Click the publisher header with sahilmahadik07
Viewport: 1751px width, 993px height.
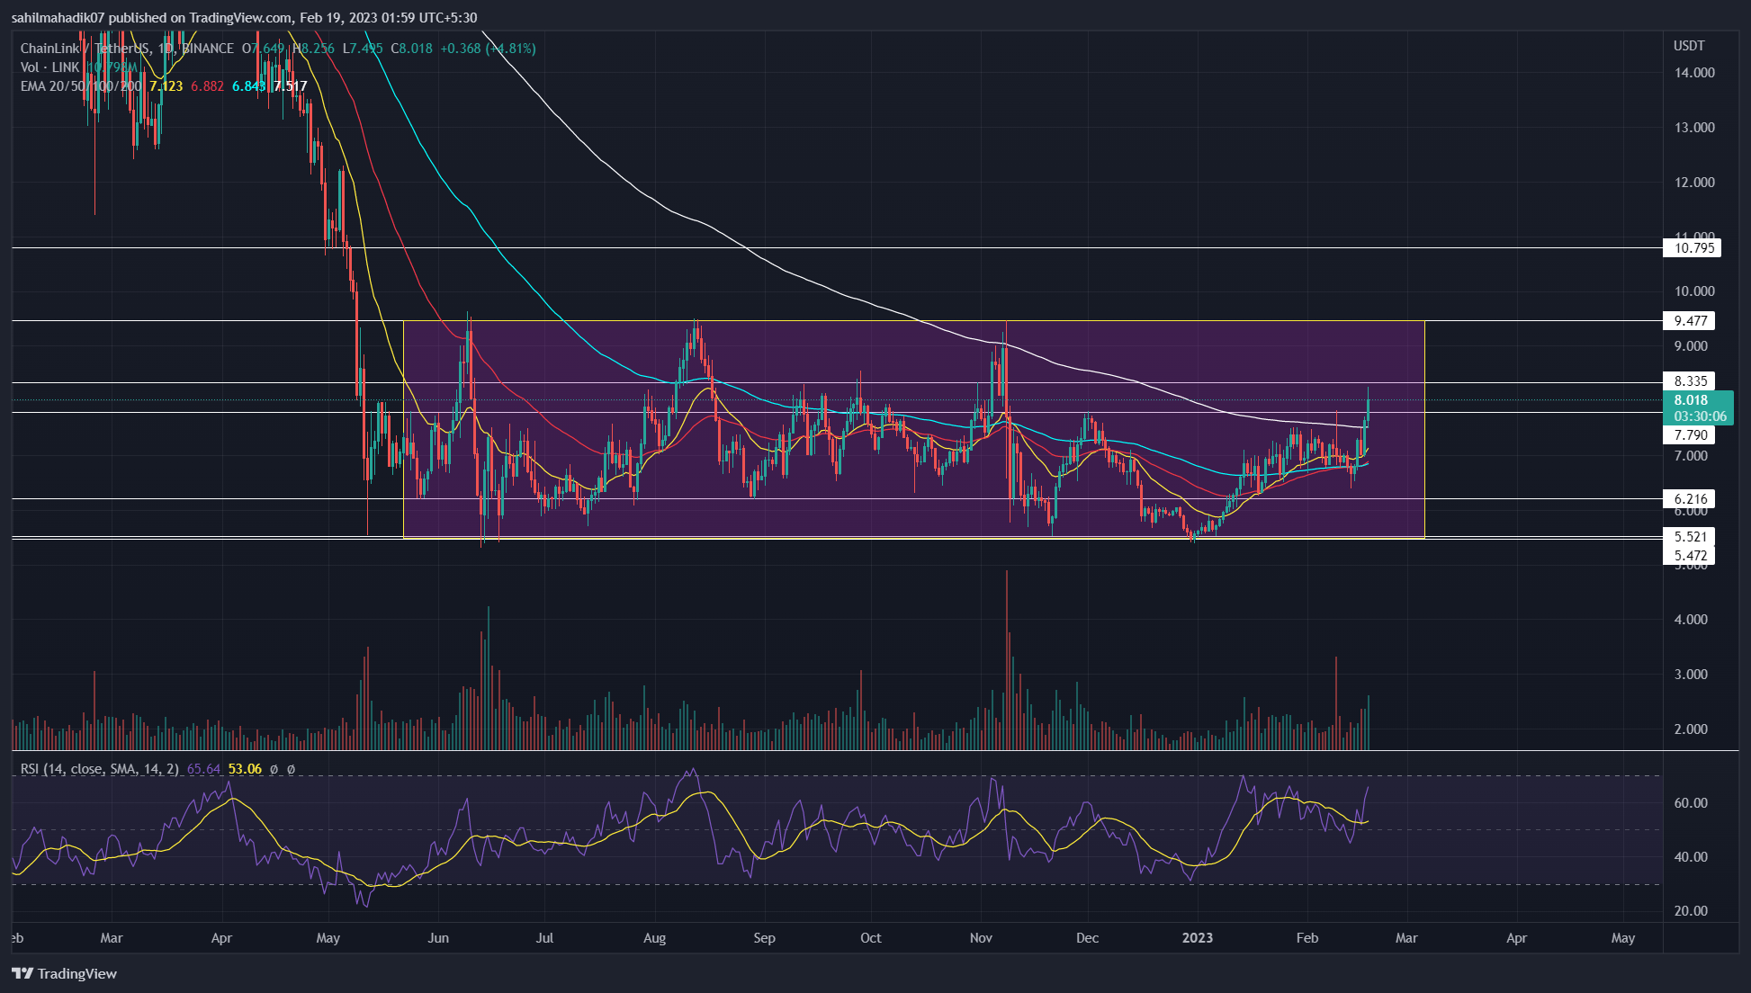coord(244,17)
